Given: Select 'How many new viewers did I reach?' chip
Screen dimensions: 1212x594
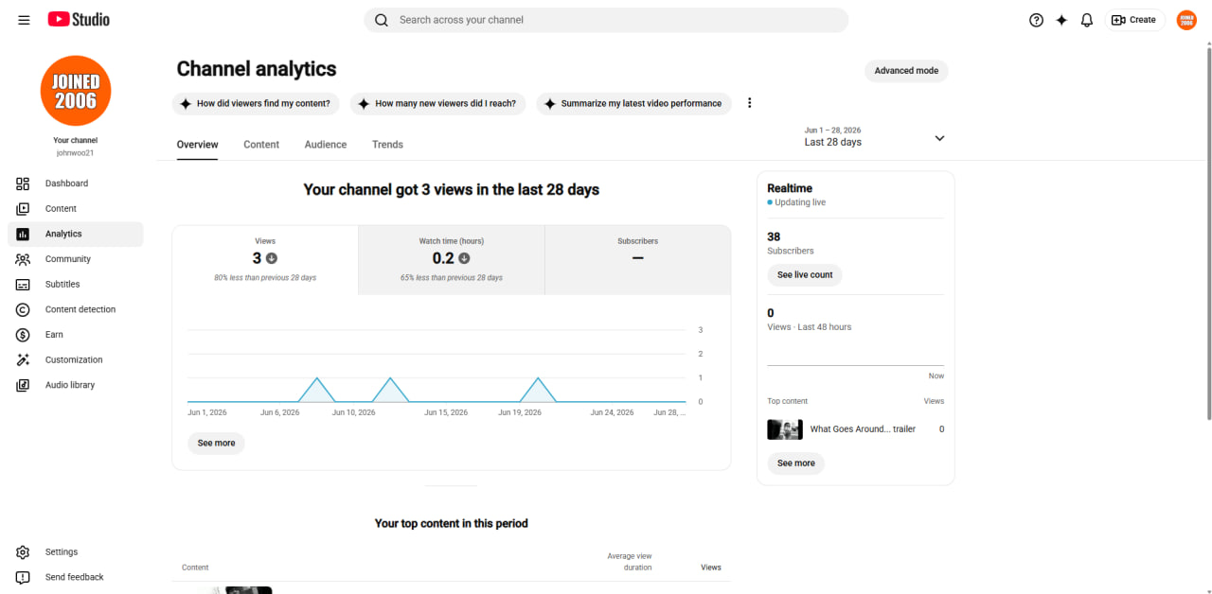Looking at the screenshot, I should tap(437, 104).
